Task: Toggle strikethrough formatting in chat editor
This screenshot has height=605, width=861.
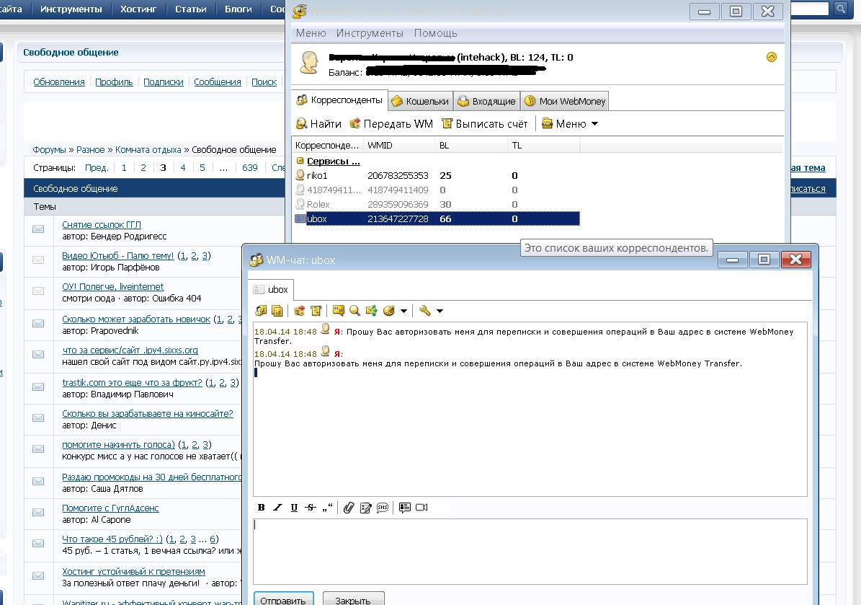Action: click(x=311, y=507)
